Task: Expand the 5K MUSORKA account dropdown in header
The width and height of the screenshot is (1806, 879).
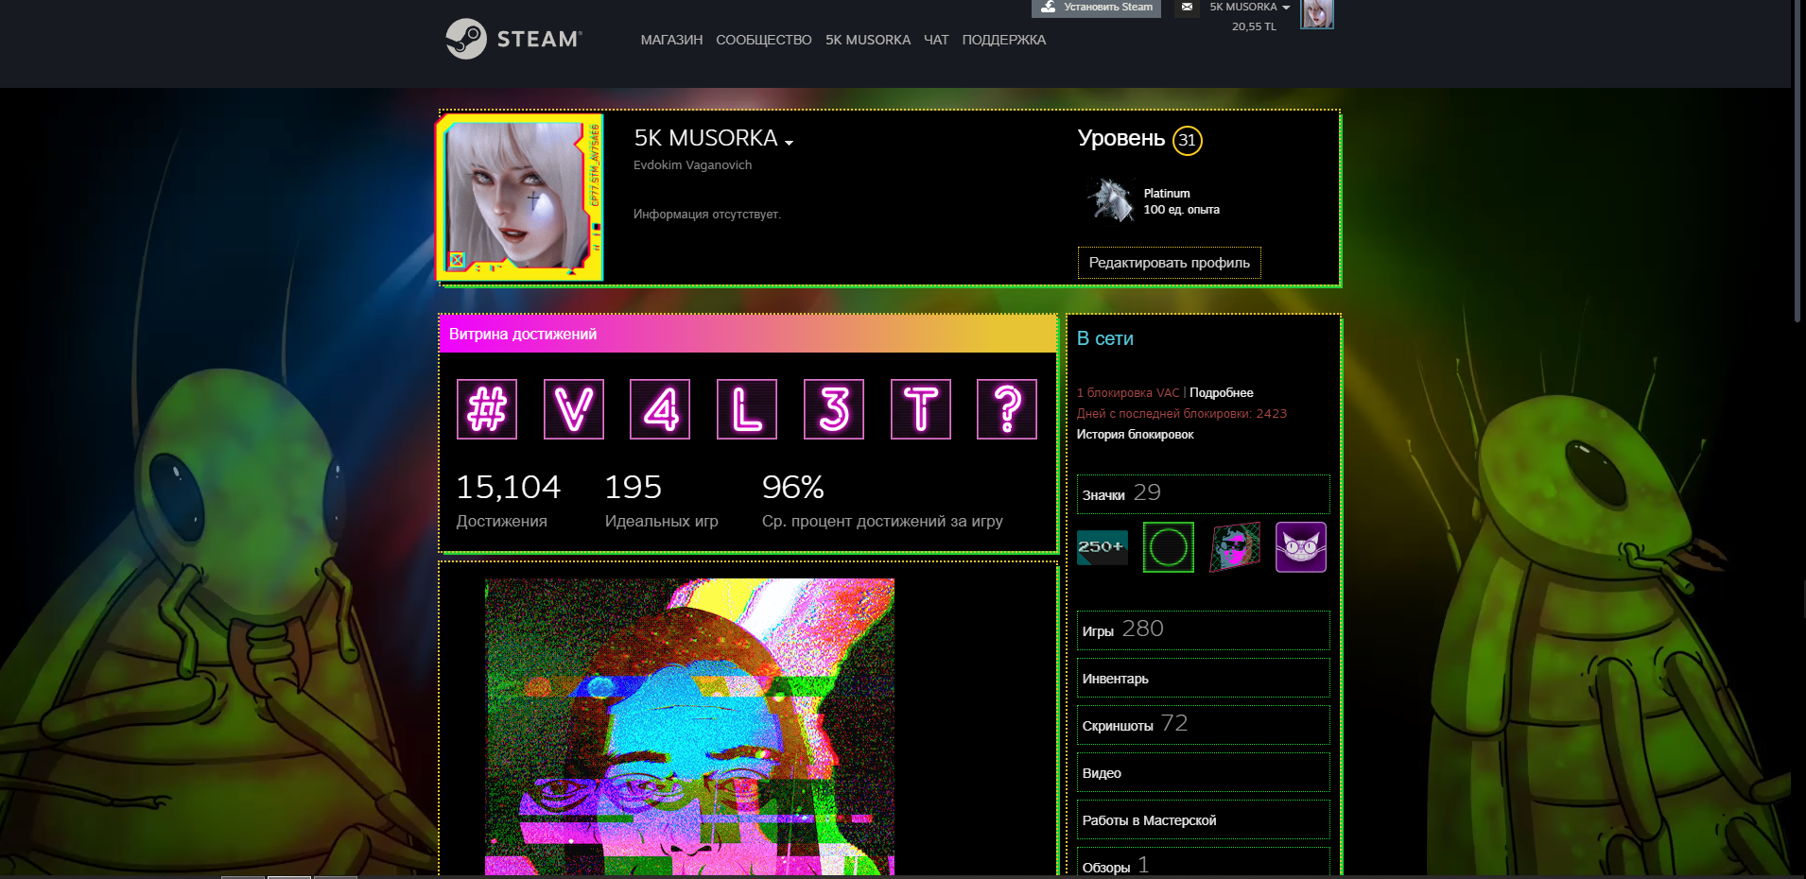Action: pyautogui.click(x=1249, y=7)
